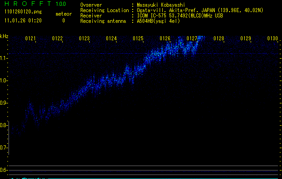Click time marker 0124
Screen dimensions: 282x179
point(111,38)
